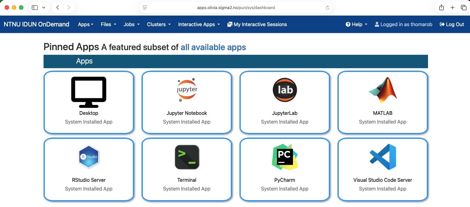The width and height of the screenshot is (470, 207).
Task: Open the Help dropdown menu
Action: pos(356,24)
